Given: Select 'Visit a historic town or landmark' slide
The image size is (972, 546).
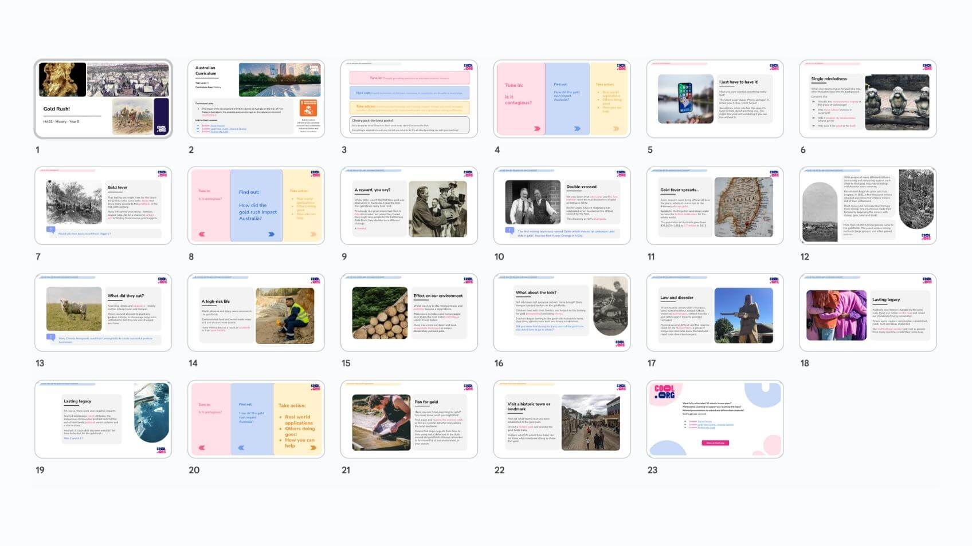Looking at the screenshot, I should pos(562,420).
